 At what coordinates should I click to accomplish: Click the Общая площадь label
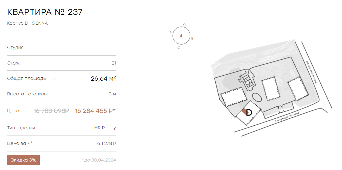point(27,78)
